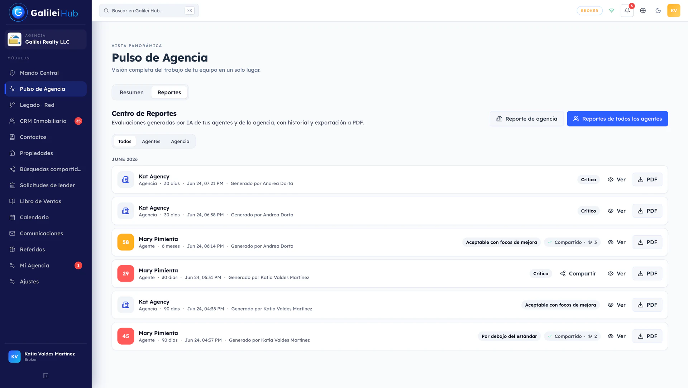Open Legado · Red module
The image size is (688, 388).
(x=46, y=105)
